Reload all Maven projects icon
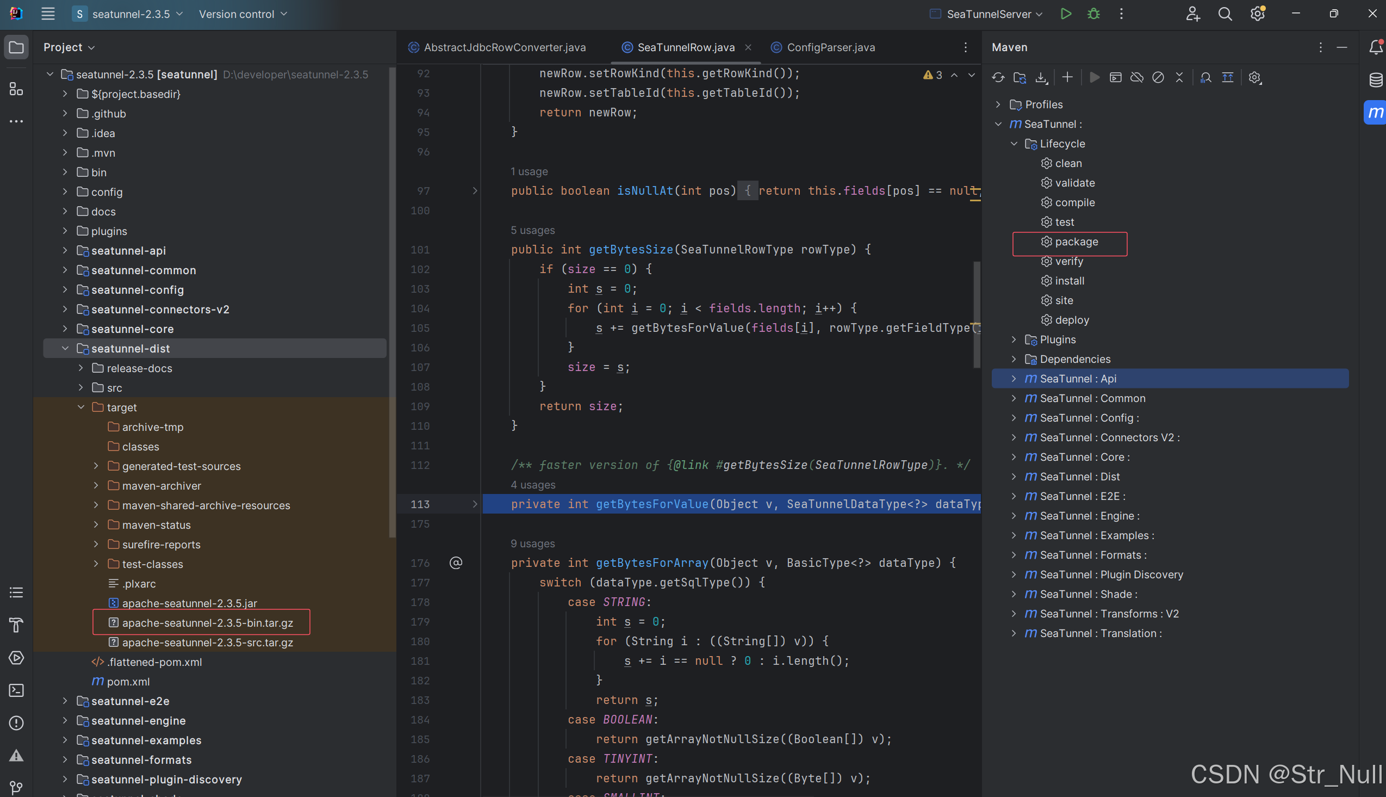 (998, 77)
